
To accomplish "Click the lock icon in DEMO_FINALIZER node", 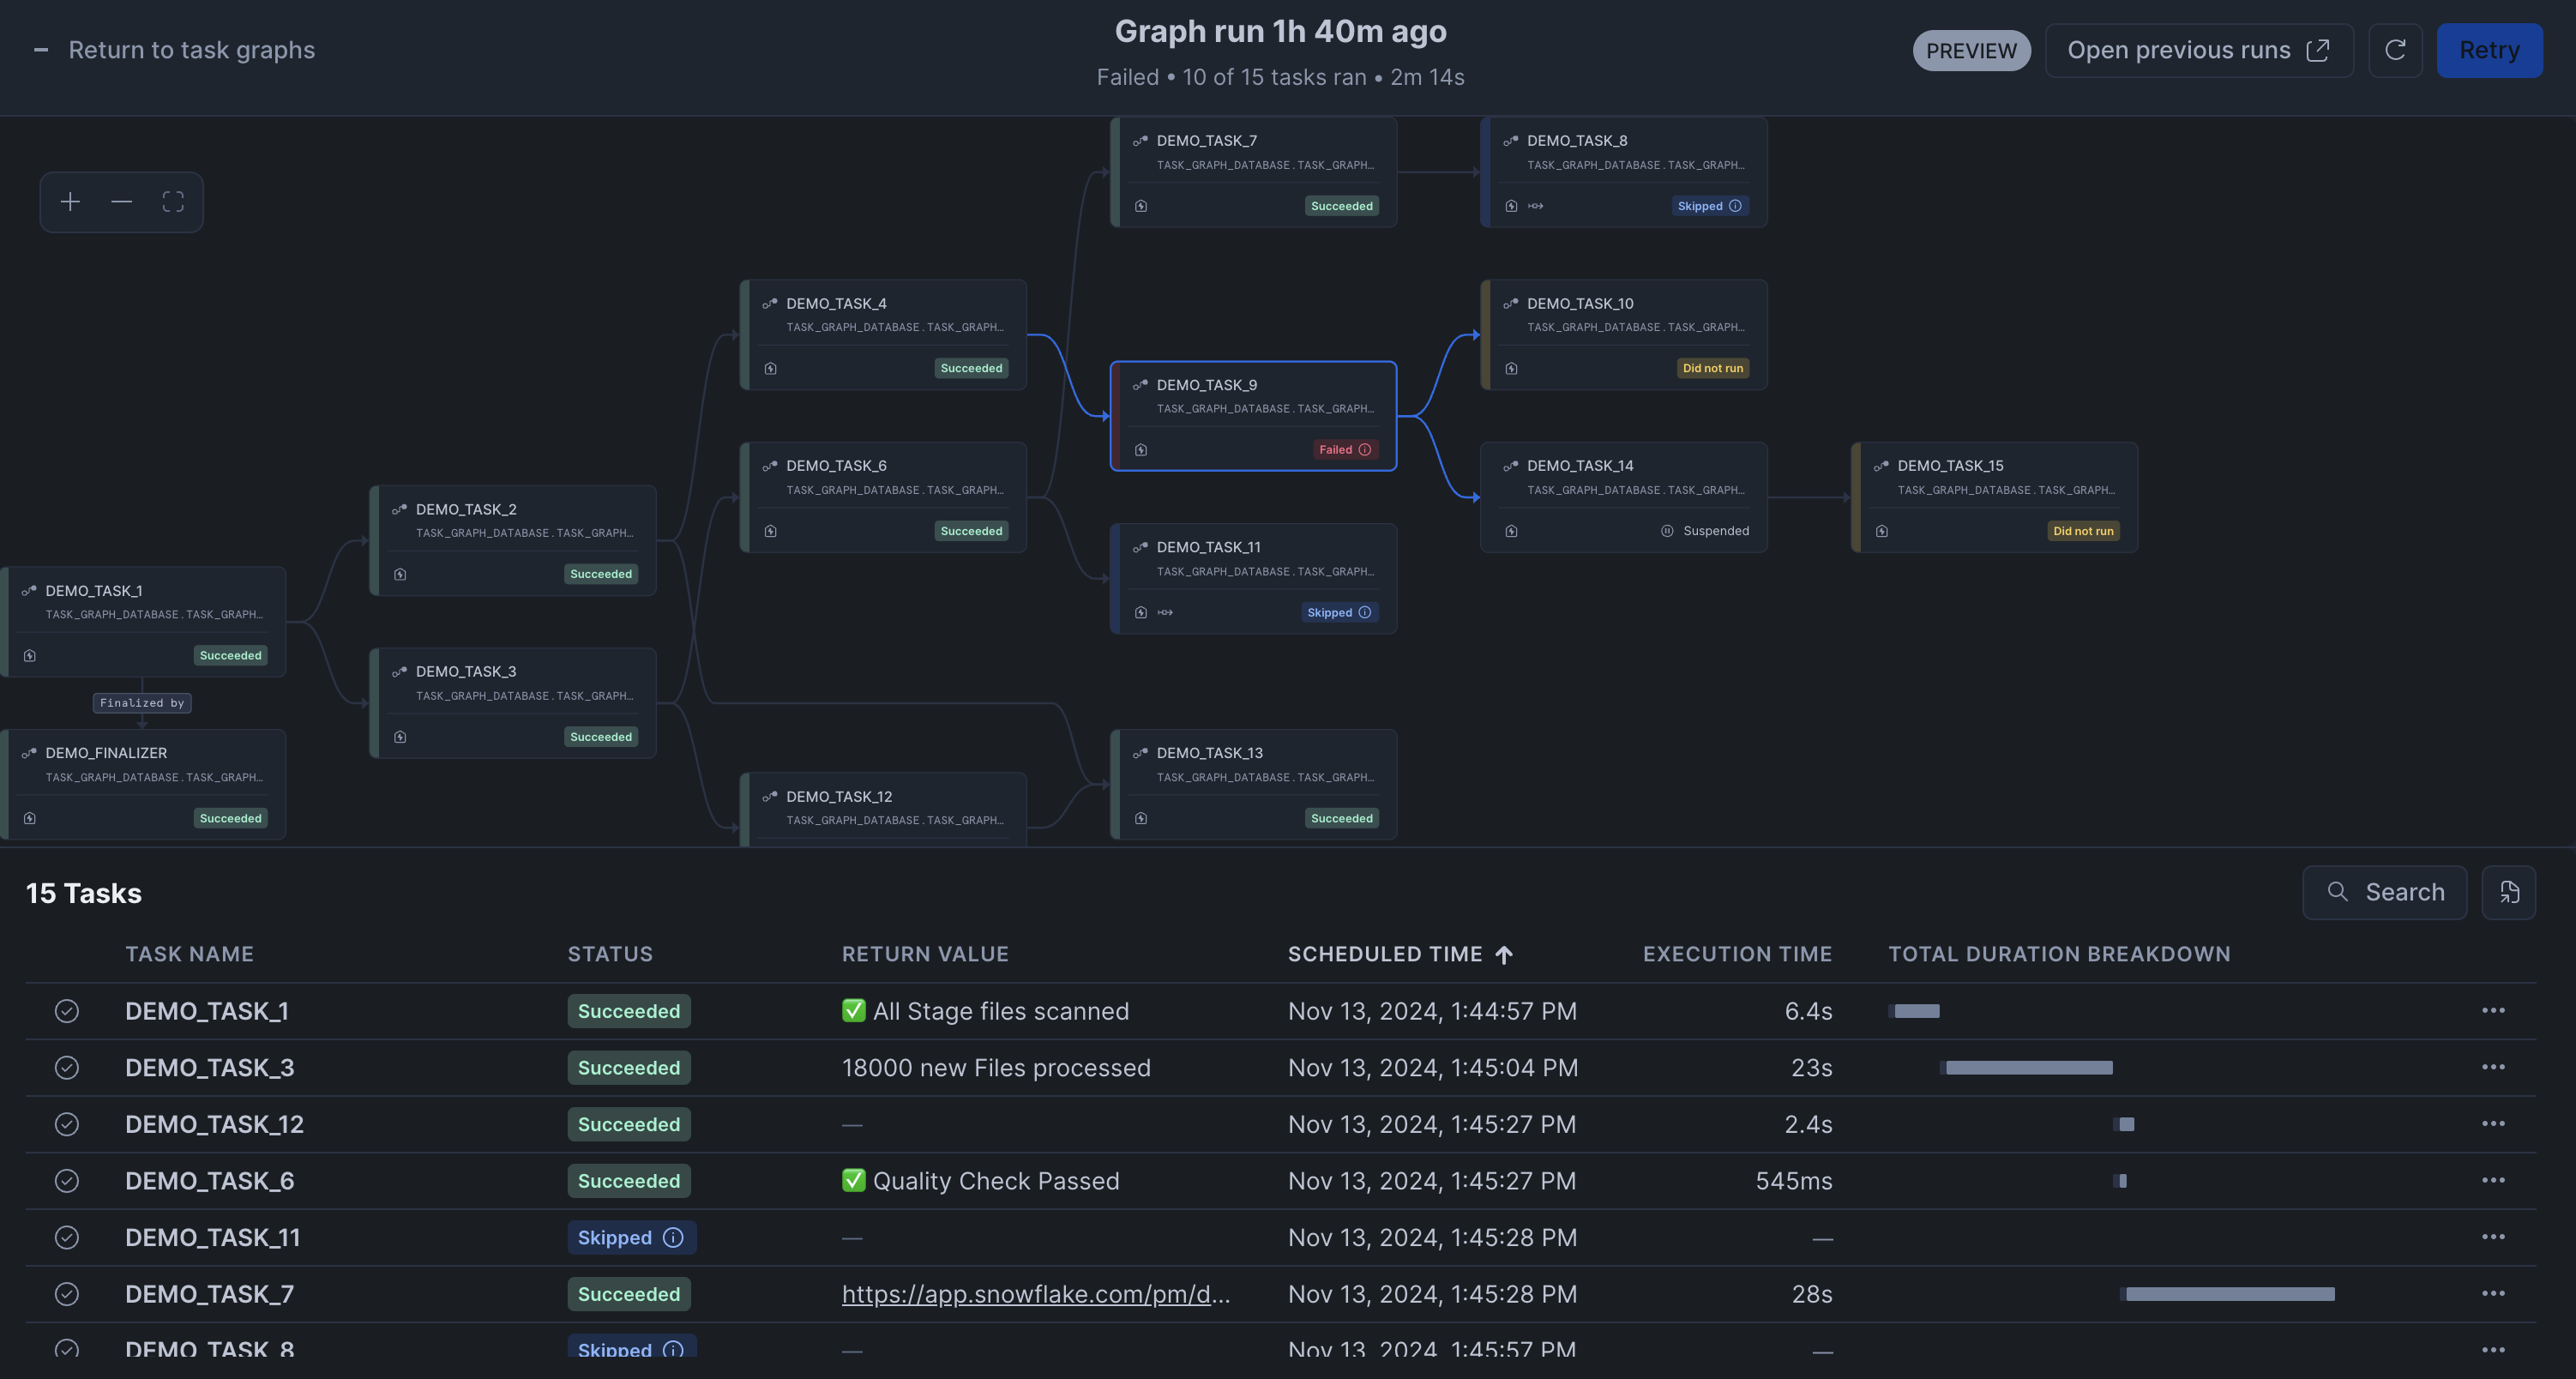I will (30, 818).
